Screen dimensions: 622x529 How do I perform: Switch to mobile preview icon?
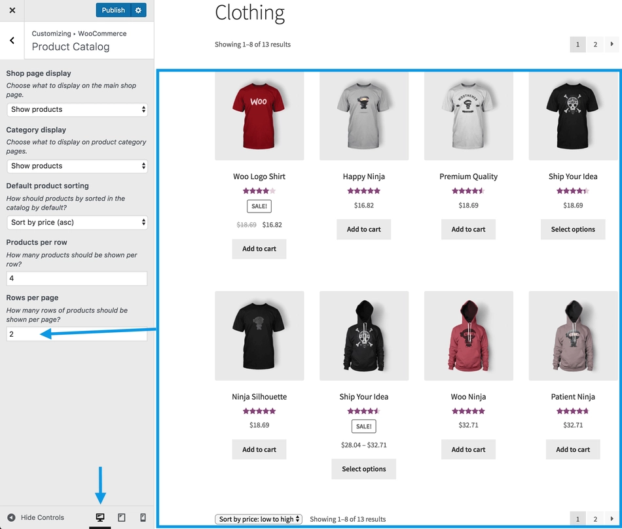pyautogui.click(x=143, y=517)
